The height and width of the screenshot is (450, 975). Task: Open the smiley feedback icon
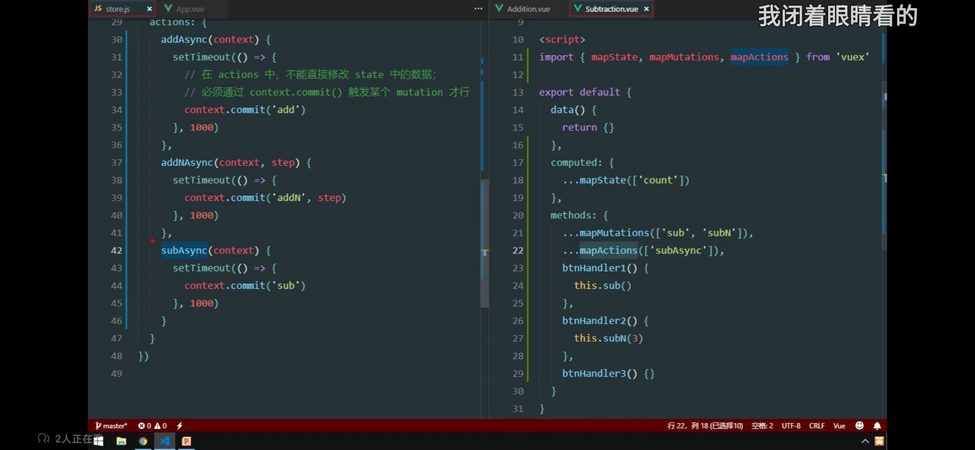point(859,425)
